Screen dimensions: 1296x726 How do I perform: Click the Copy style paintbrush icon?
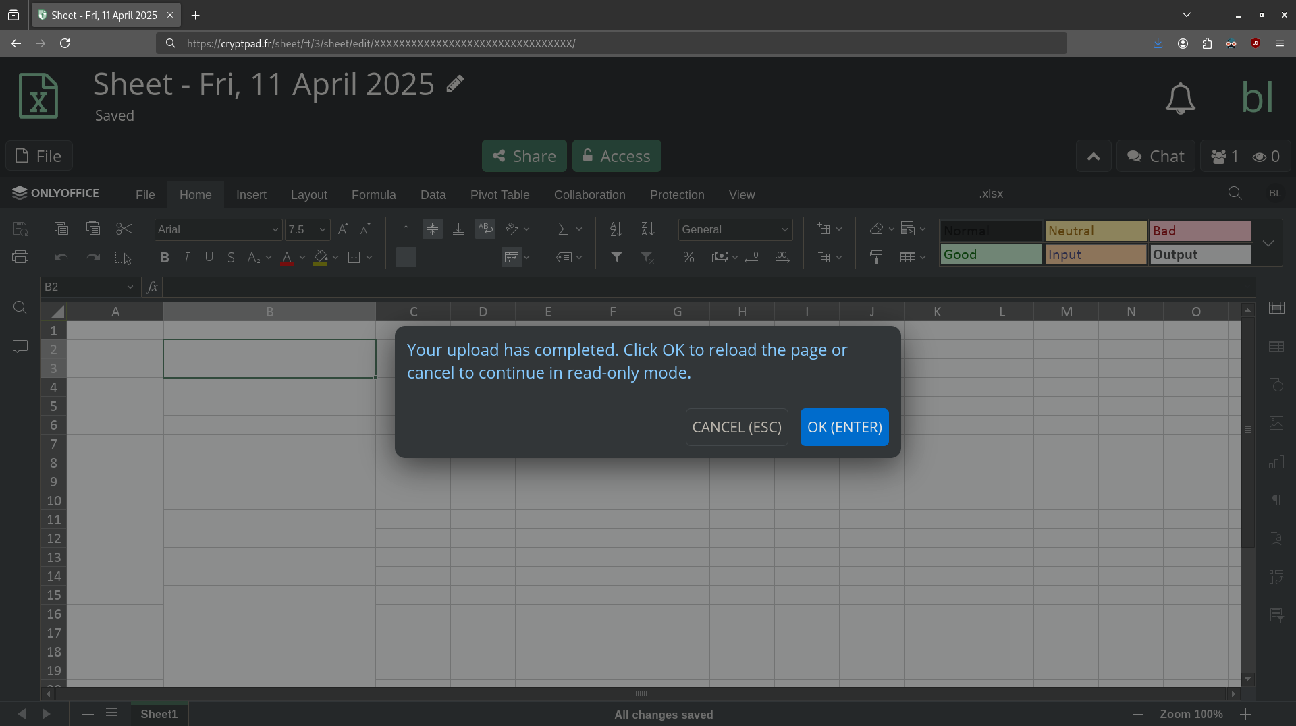pyautogui.click(x=876, y=257)
